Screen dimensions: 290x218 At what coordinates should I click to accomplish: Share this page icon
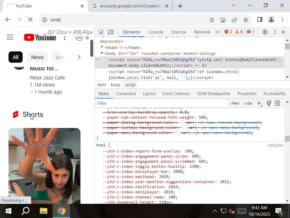coord(234,20)
